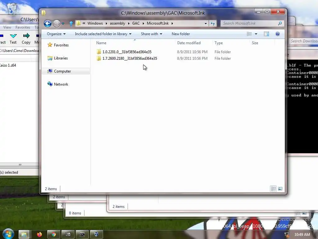The width and height of the screenshot is (318, 239).
Task: Select Windows in the breadcrumb path
Action: [95, 23]
